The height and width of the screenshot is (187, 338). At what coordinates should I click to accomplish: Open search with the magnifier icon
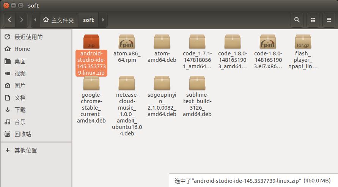tap(297, 20)
